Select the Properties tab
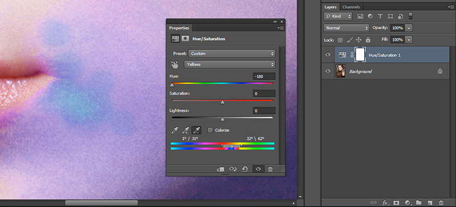456x207 pixels. pos(179,28)
